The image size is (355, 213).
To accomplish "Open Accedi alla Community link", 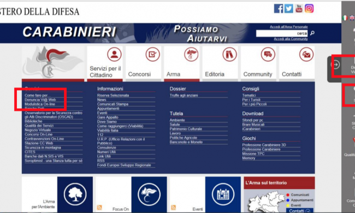I will click(291, 39).
